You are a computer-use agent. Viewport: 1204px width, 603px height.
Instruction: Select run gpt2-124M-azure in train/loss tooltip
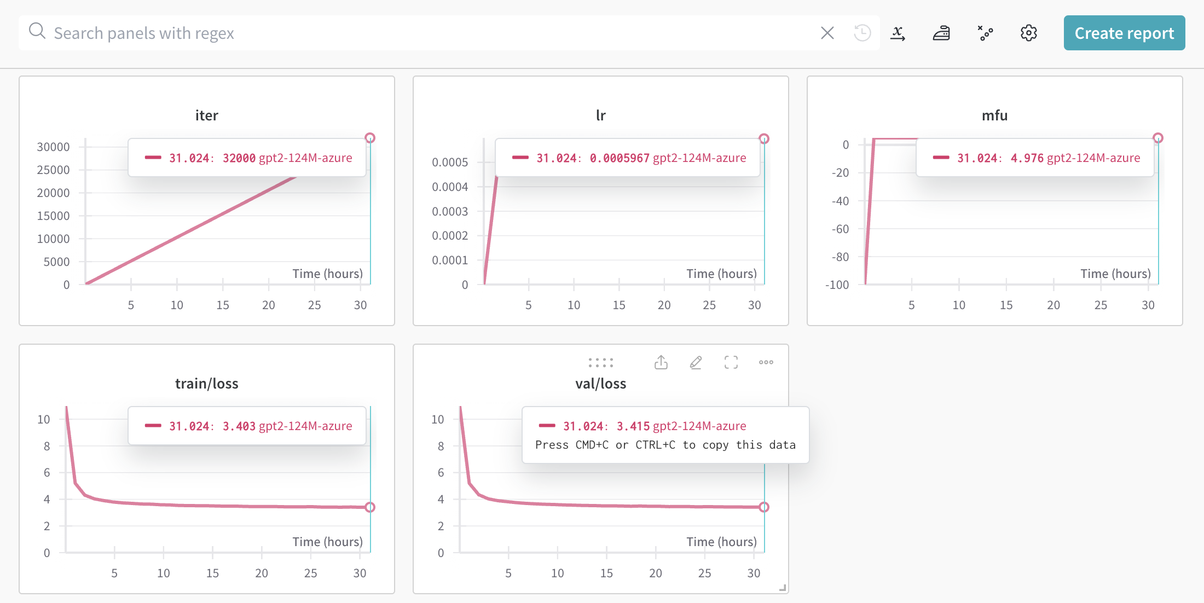[305, 426]
